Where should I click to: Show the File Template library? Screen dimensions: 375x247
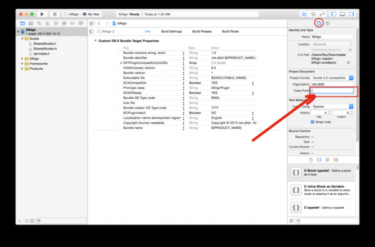311,159
